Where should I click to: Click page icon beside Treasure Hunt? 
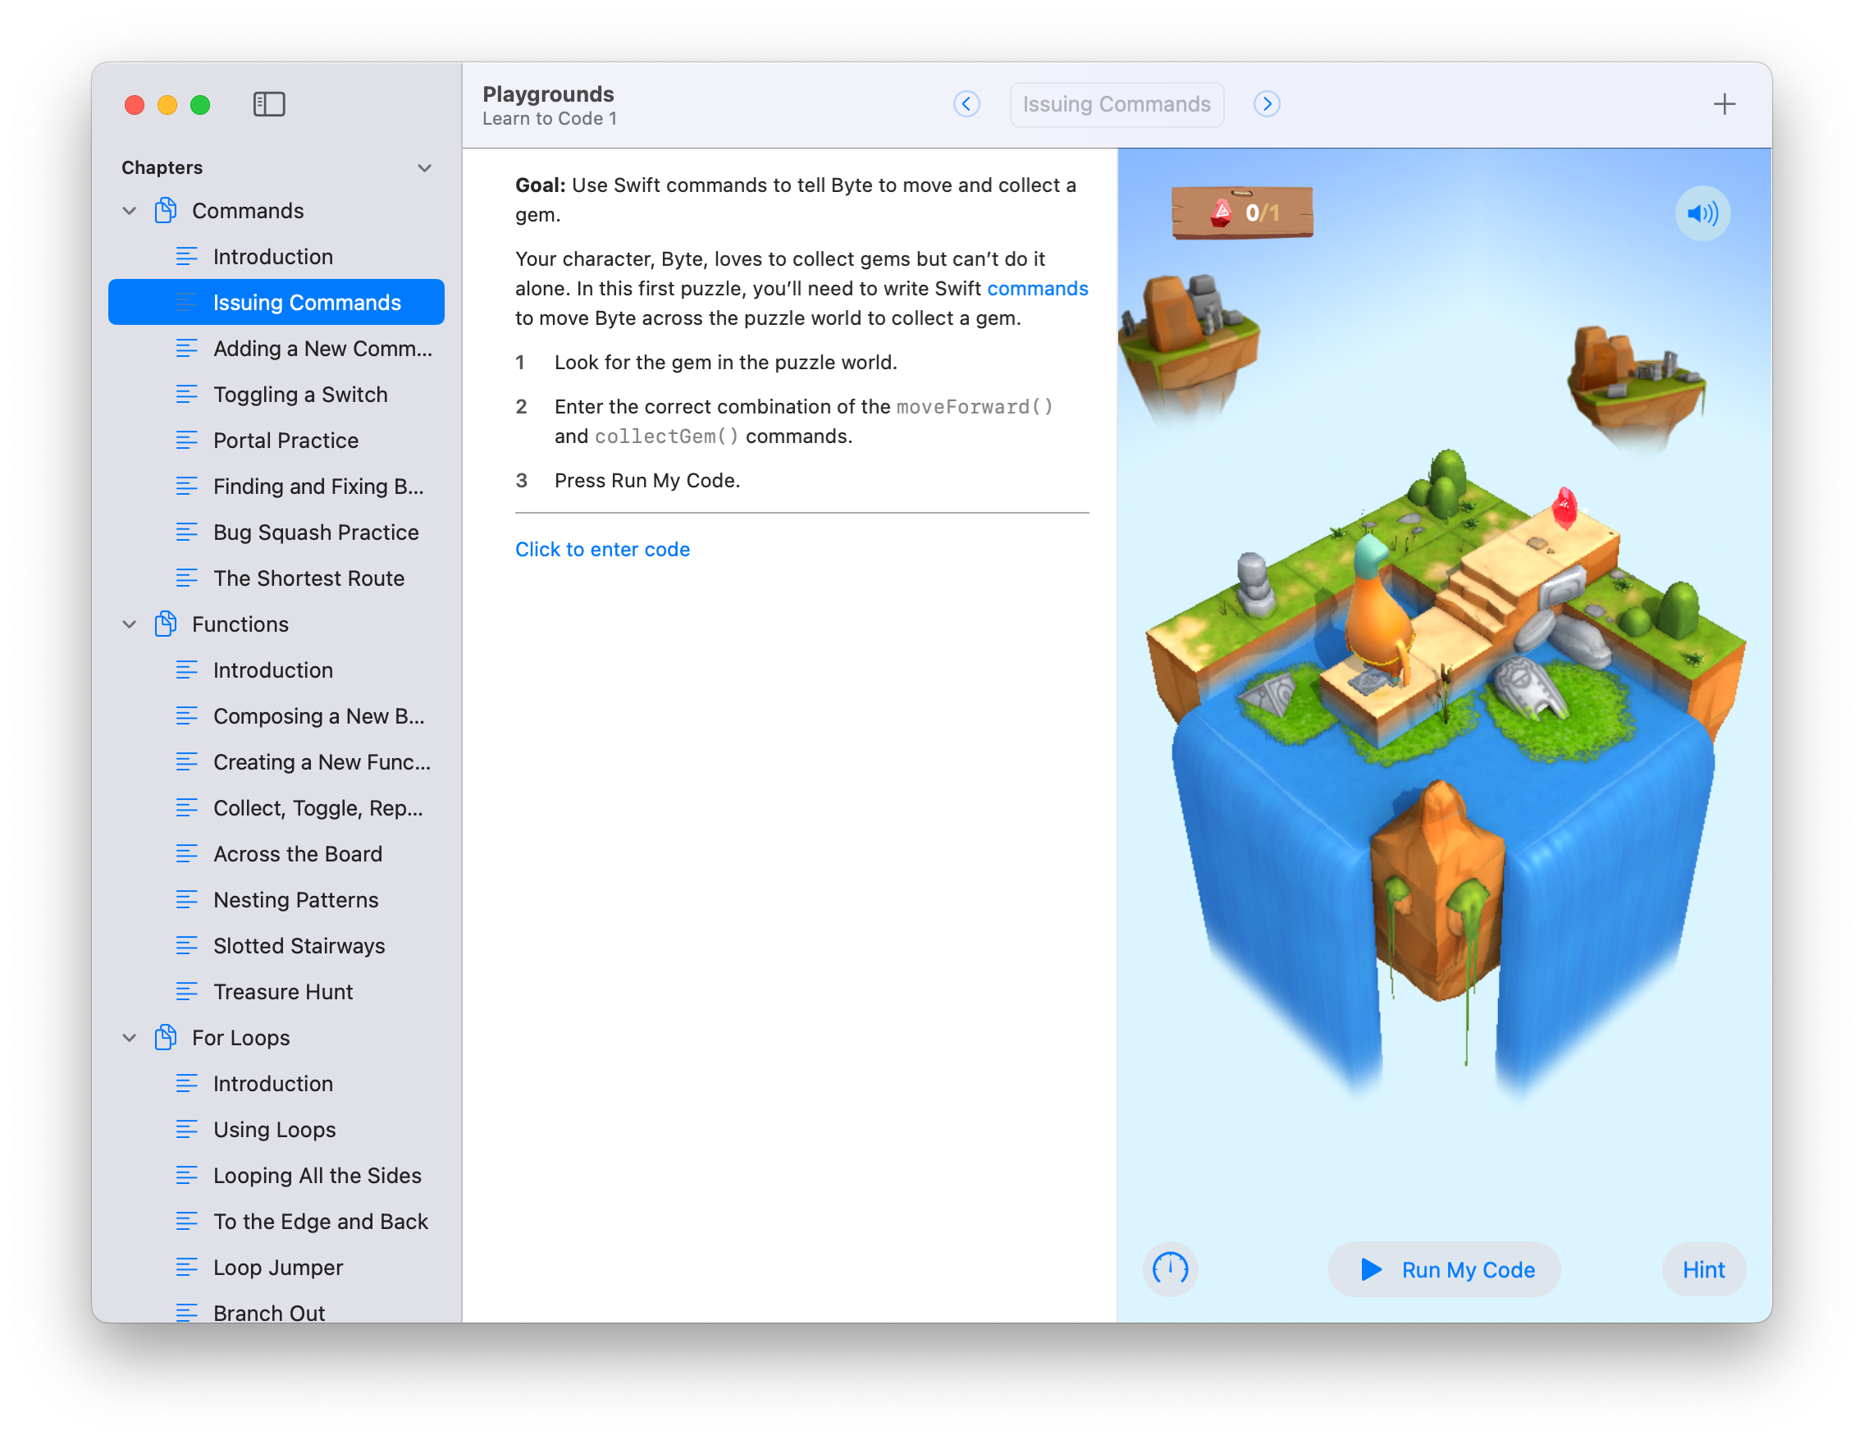[x=186, y=992]
